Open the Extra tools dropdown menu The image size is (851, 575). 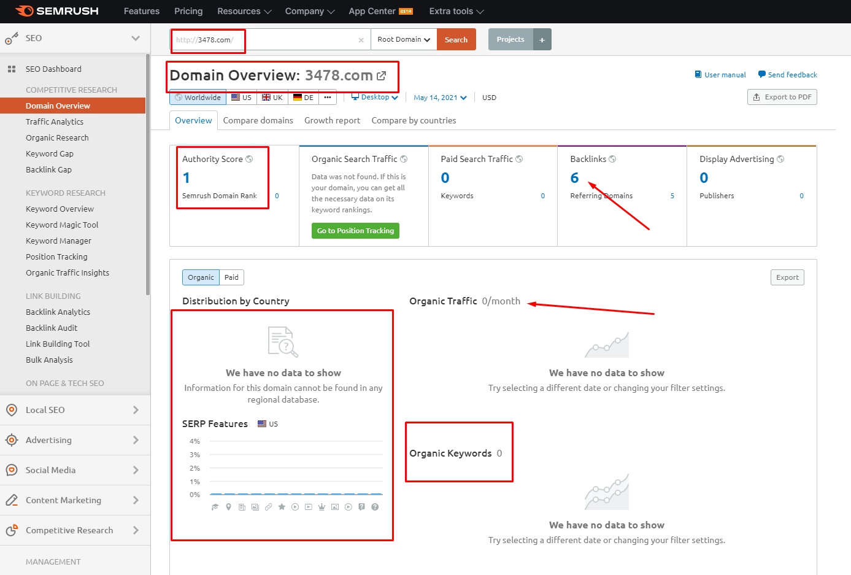point(456,11)
